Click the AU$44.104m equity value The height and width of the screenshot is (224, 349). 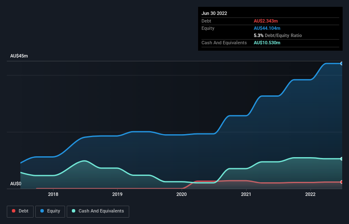click(x=267, y=28)
